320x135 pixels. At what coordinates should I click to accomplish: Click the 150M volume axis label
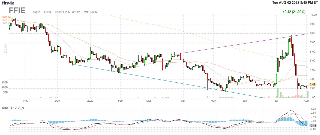click(x=5, y=83)
